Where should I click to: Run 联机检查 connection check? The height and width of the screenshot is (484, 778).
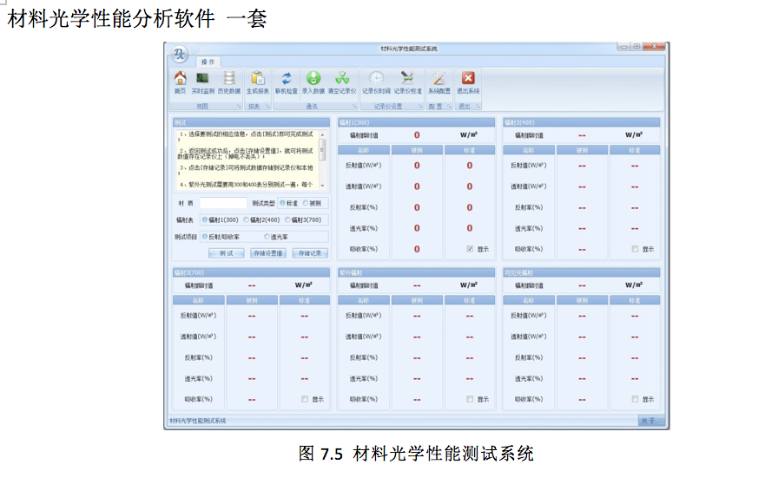tap(287, 82)
